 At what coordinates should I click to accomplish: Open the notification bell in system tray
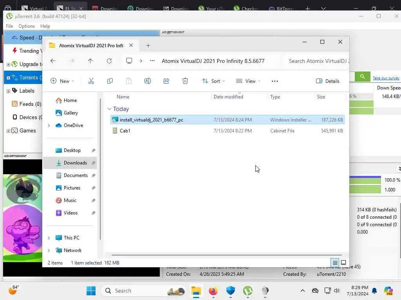374,291
